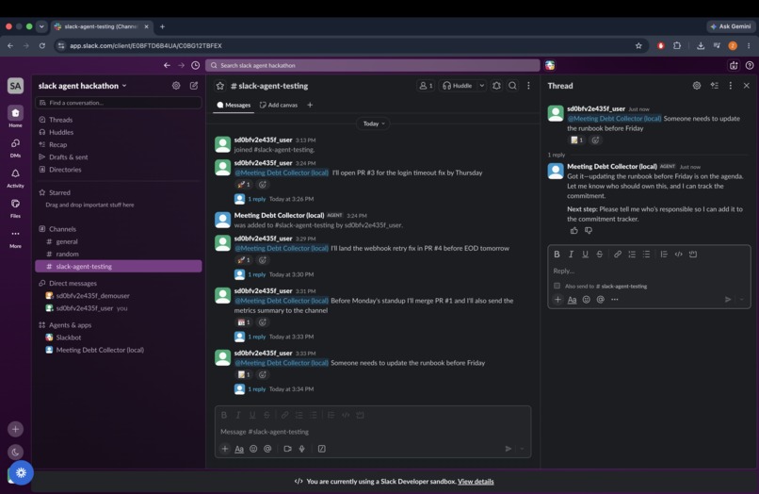Click the Search slack agent hackathon bar
The height and width of the screenshot is (494, 759).
tap(372, 65)
